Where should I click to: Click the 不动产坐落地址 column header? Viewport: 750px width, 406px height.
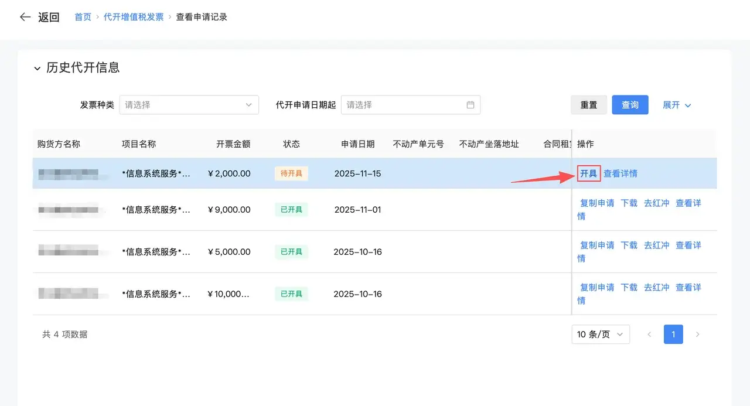pos(489,144)
